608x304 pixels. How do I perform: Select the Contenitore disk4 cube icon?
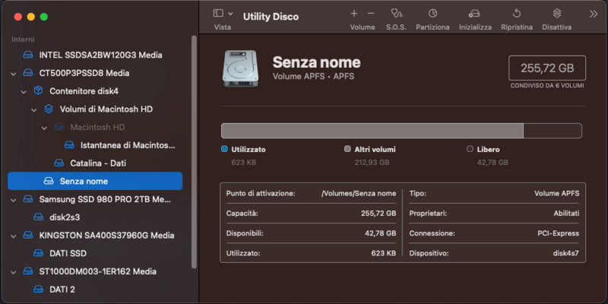(x=38, y=90)
